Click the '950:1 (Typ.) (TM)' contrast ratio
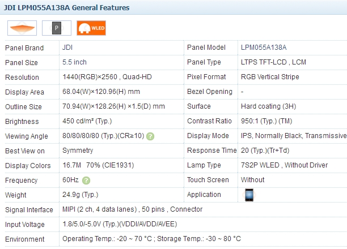 click(266, 121)
